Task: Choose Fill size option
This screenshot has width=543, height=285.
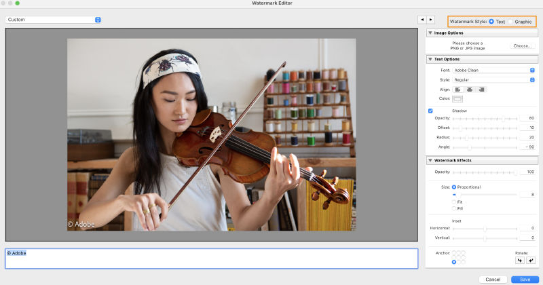Action: point(454,208)
